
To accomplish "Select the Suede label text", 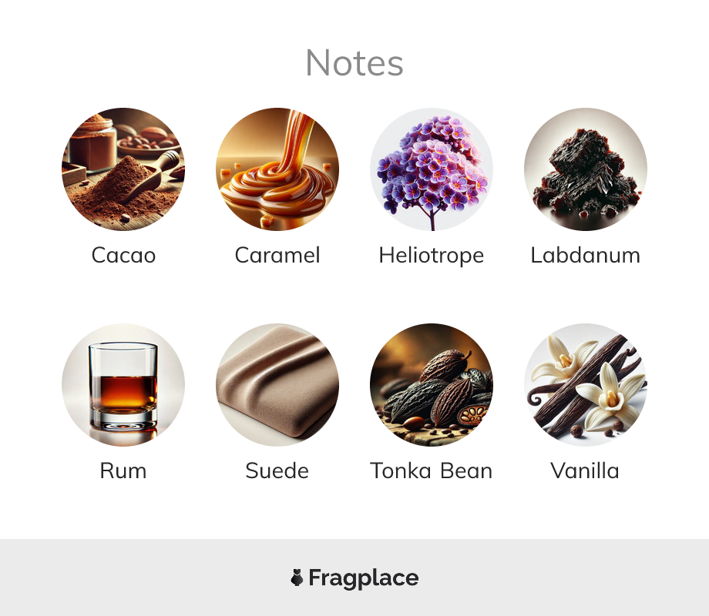I will [277, 471].
